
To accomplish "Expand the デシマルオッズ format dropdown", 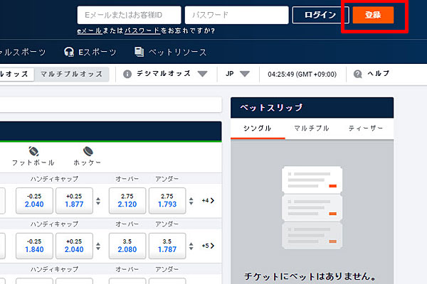I will pos(202,74).
